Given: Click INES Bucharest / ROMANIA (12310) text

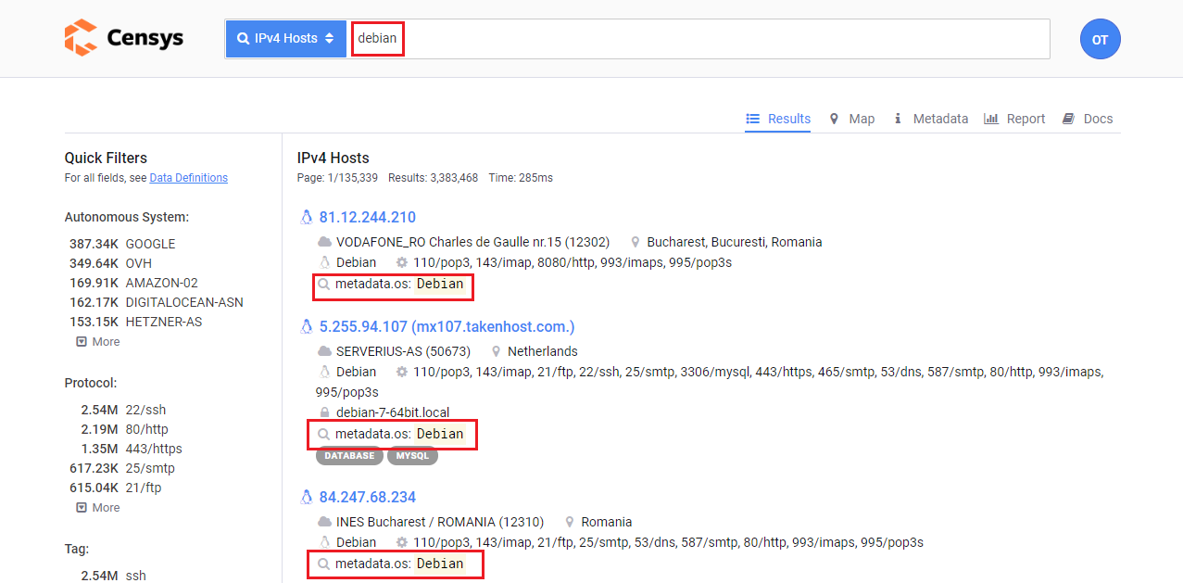Looking at the screenshot, I should coord(440,522).
